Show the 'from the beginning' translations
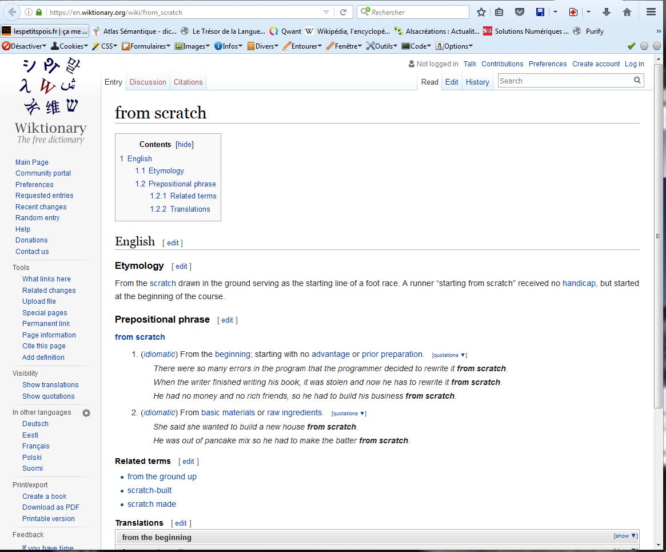Image resolution: width=666 pixels, height=552 pixels. click(x=625, y=536)
